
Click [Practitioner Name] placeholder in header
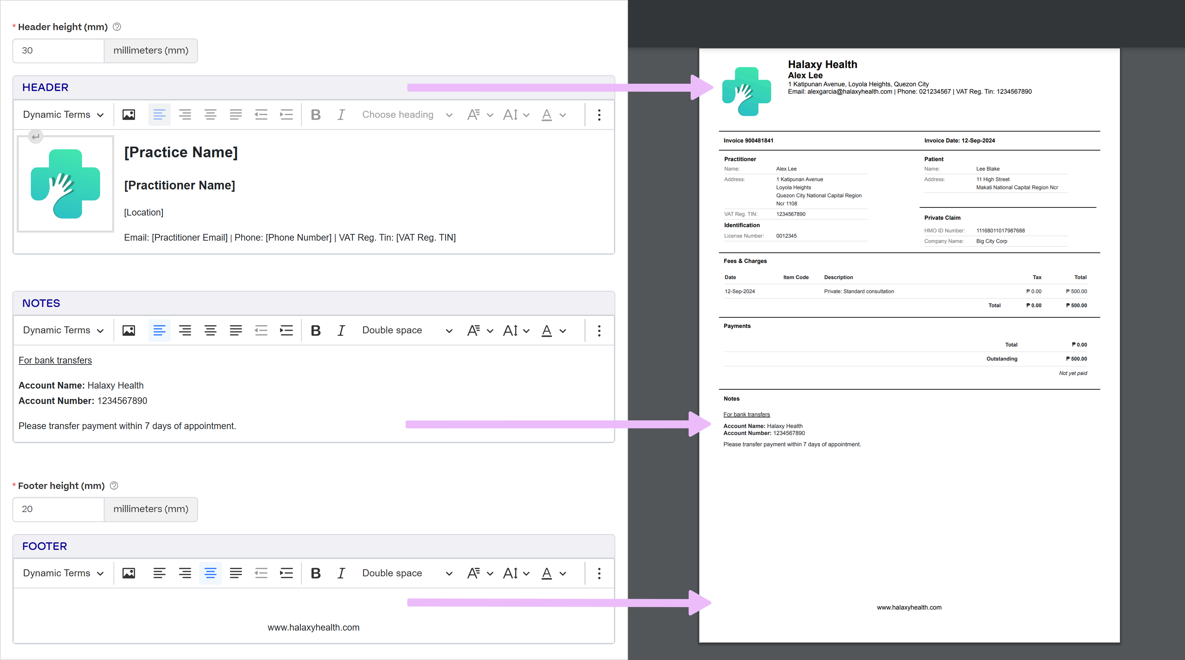(x=180, y=185)
